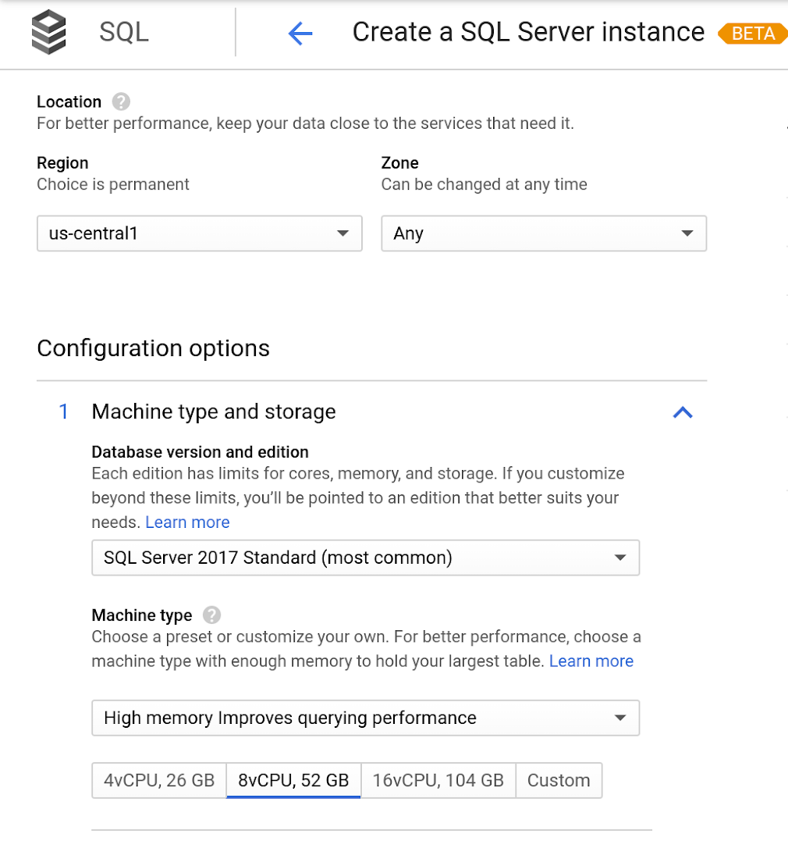Open Learn more link under database edition

pos(187,522)
